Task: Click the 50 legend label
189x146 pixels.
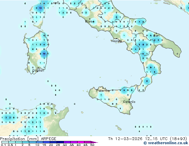Action: 92,145
